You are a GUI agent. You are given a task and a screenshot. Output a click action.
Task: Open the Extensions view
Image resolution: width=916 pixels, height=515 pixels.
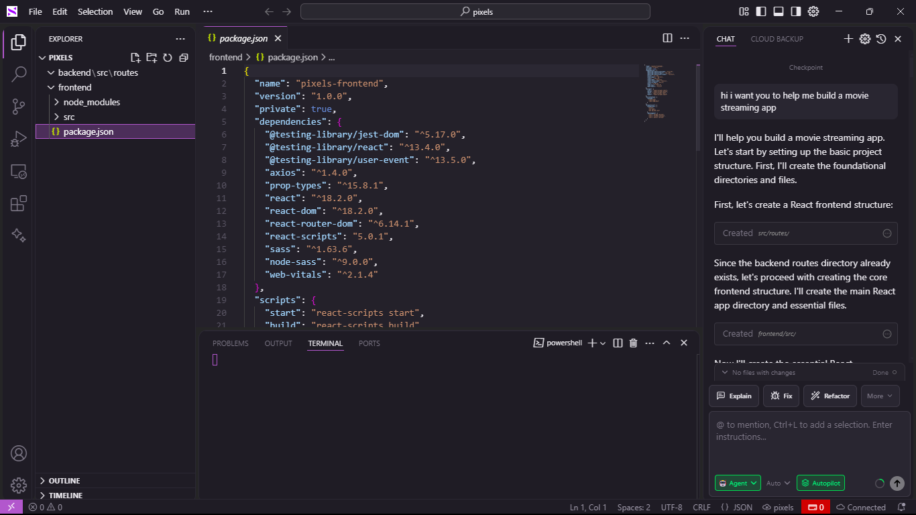tap(19, 203)
